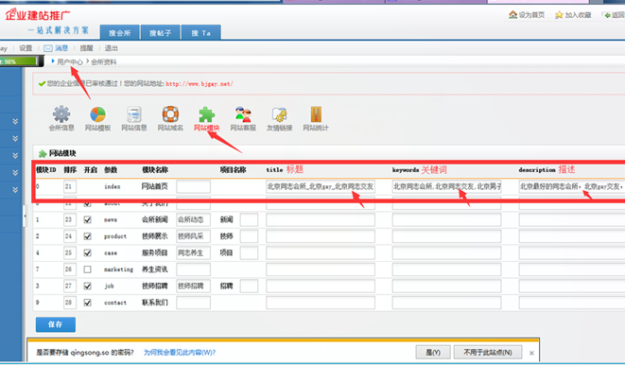This screenshot has width=625, height=365.
Task: Expand the third sidebar chevron section
Action: click(15, 155)
